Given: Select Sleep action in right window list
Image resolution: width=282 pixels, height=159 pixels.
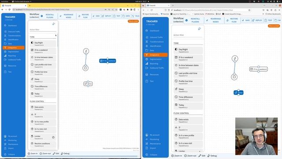Looking at the screenshot, I should pyautogui.click(x=188, y=90).
